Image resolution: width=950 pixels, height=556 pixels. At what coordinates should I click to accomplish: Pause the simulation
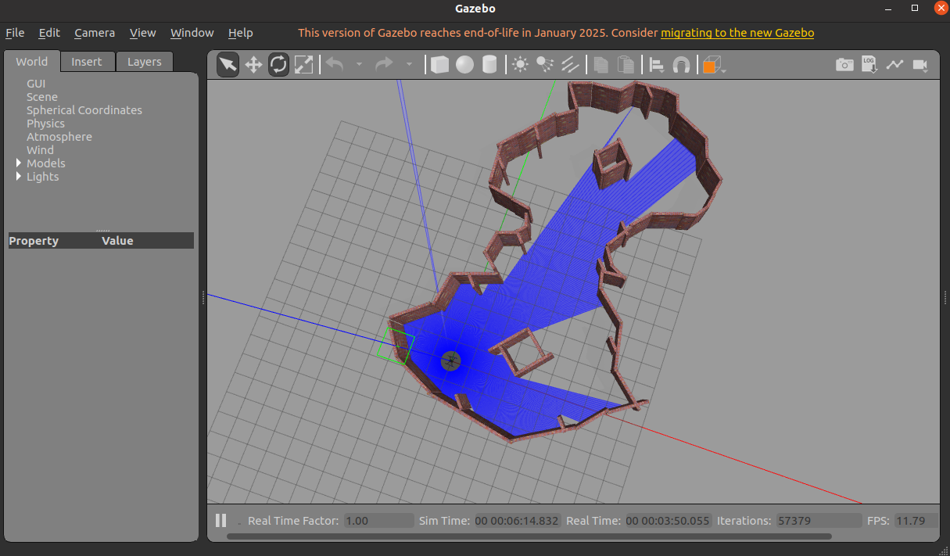tap(221, 520)
